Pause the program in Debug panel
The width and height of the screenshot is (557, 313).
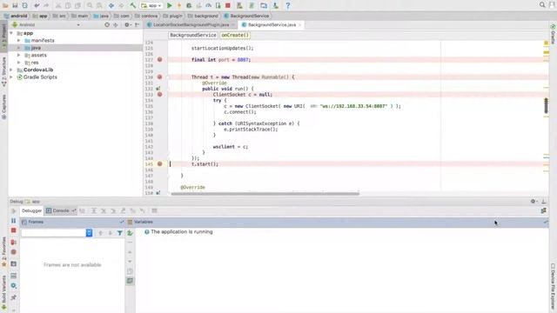(14, 220)
